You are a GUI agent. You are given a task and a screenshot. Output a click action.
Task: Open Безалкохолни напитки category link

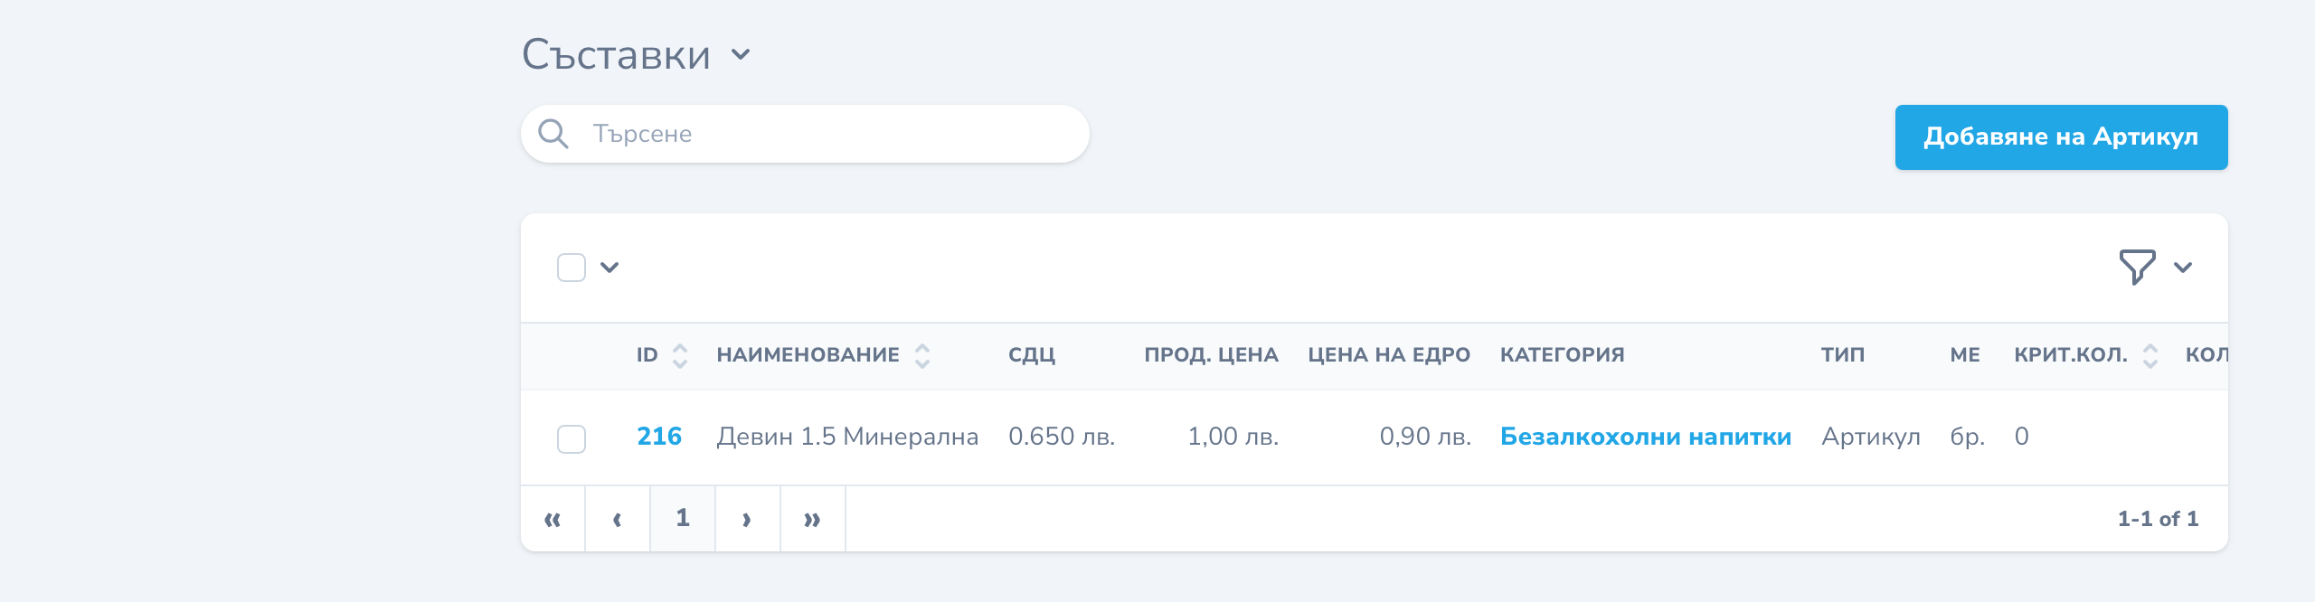tap(1646, 437)
